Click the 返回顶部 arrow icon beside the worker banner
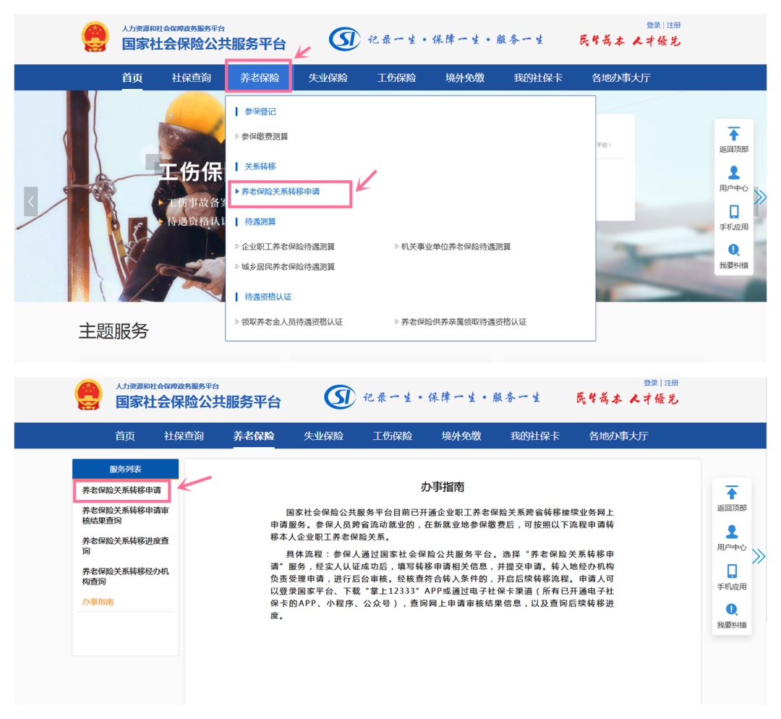 click(733, 135)
